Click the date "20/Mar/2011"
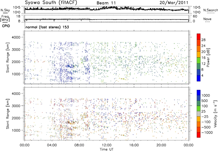The width and height of the screenshot is (218, 151). click(174, 3)
